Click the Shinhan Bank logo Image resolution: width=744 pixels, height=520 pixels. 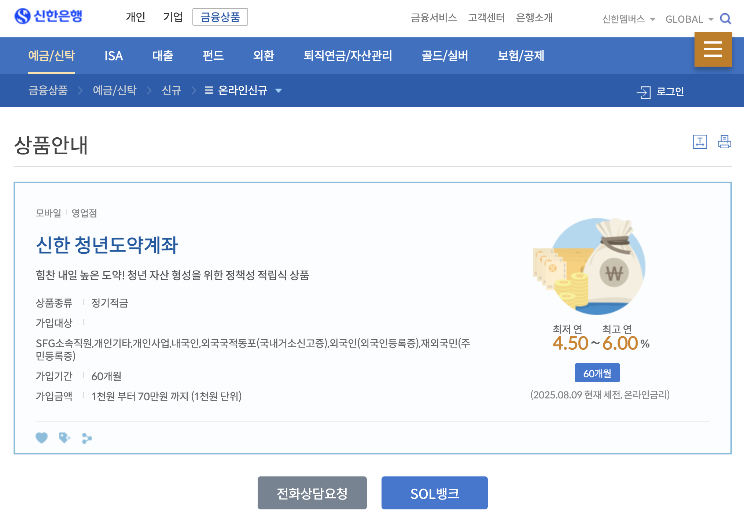(48, 16)
